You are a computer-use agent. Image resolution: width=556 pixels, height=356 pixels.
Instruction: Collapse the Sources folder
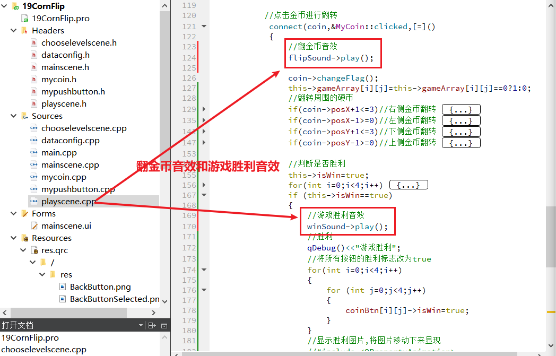click(x=14, y=116)
